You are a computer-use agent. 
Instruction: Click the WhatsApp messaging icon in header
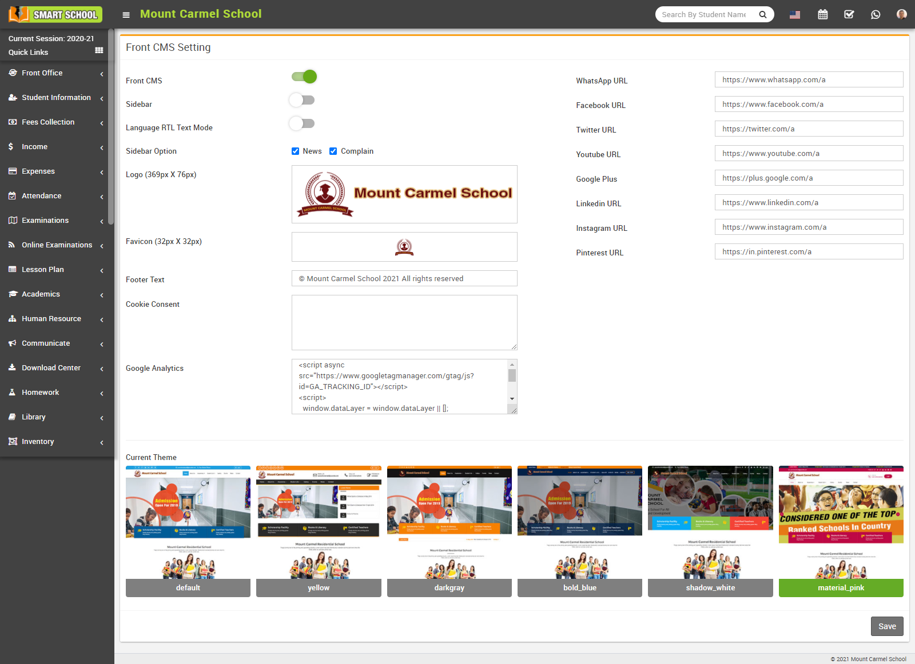coord(875,14)
